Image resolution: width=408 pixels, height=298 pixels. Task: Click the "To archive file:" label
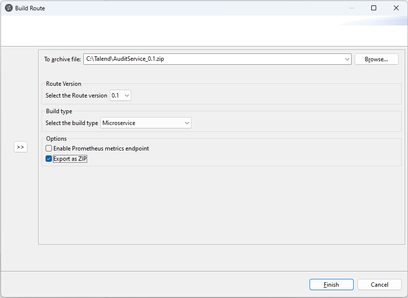pyautogui.click(x=62, y=59)
